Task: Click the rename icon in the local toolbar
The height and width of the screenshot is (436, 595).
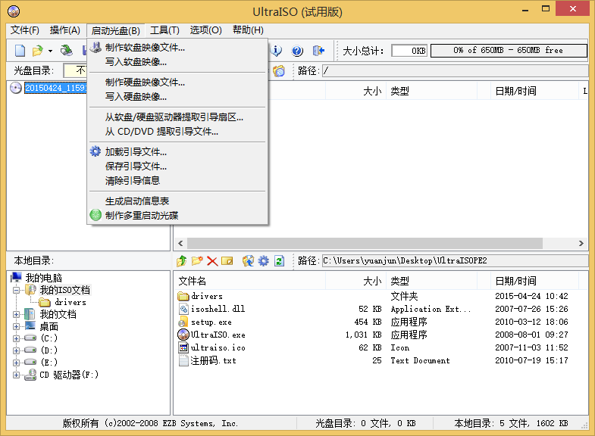Action: pos(227,260)
